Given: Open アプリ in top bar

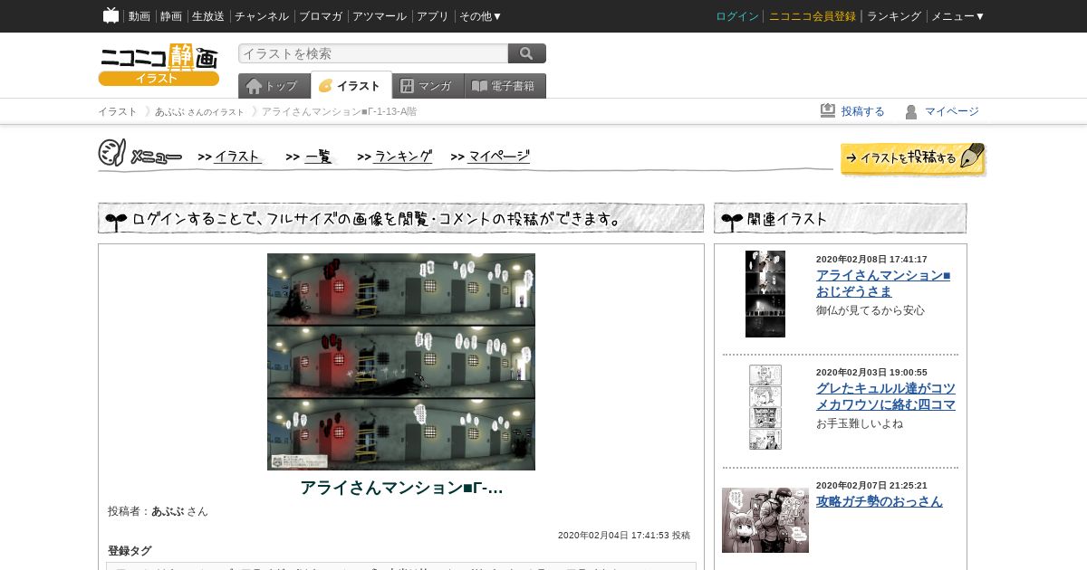Looking at the screenshot, I should 433,16.
